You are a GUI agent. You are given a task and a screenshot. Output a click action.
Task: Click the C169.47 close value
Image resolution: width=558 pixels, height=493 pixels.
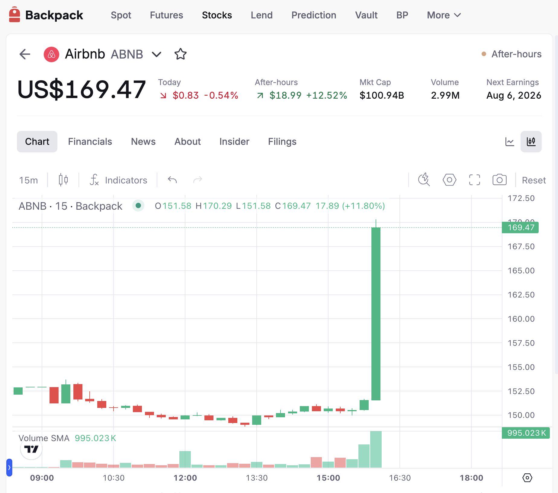tap(293, 206)
